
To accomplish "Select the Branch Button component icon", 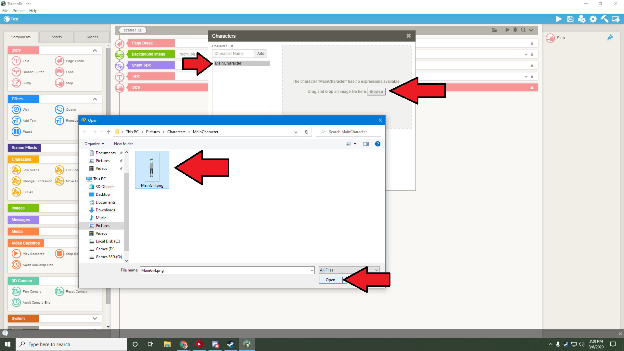I will [x=16, y=72].
